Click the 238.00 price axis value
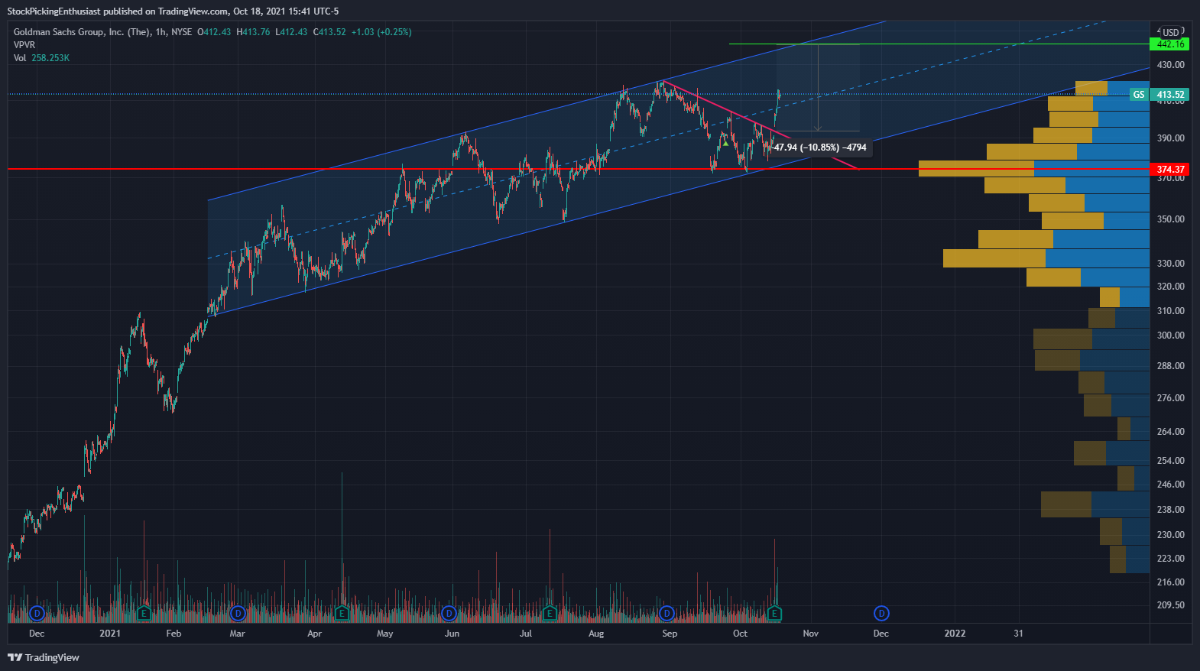 [1170, 510]
